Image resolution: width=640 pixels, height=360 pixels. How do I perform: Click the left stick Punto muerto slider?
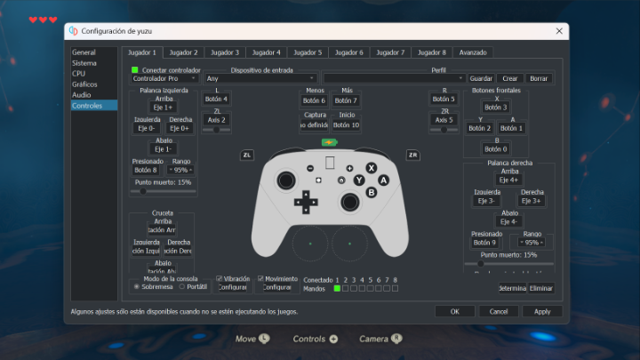[x=164, y=191]
